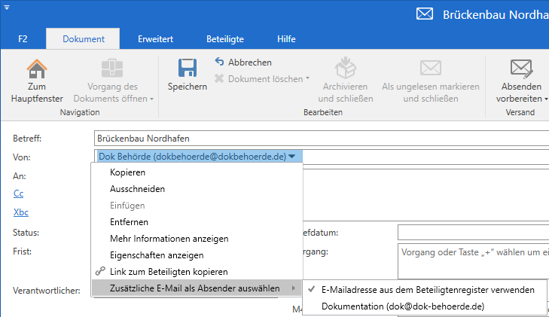Expand the Dok Behörde sender dropdown arrow

pyautogui.click(x=291, y=157)
